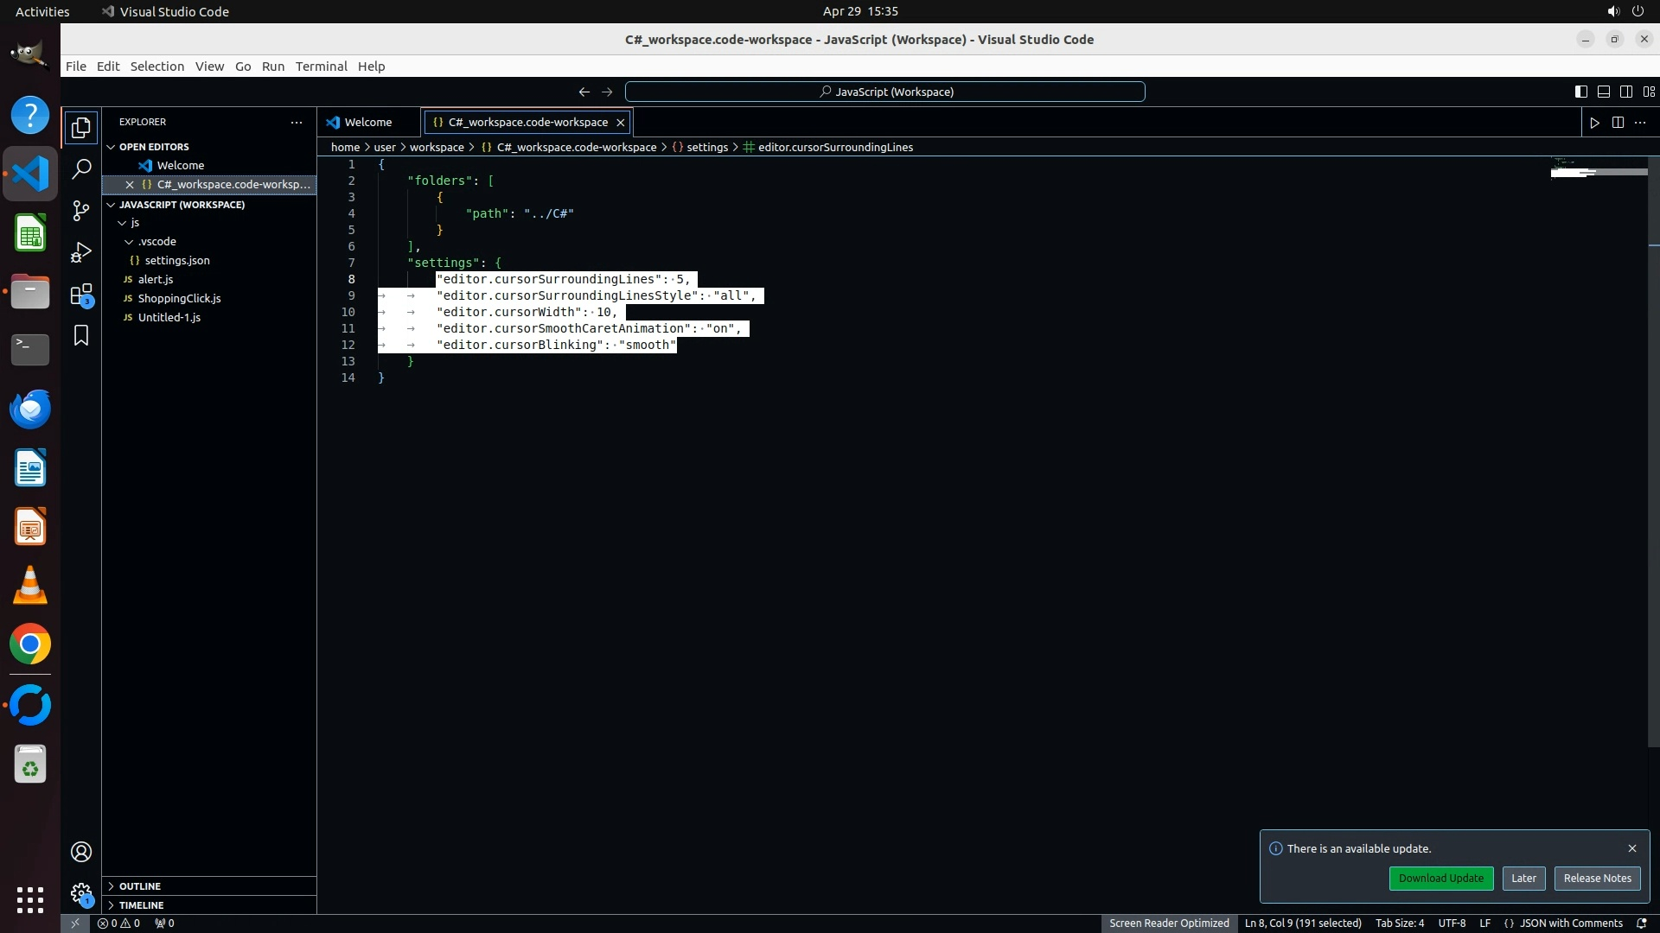Open the Source Control view
Viewport: 1660px width, 933px height.
click(x=81, y=211)
